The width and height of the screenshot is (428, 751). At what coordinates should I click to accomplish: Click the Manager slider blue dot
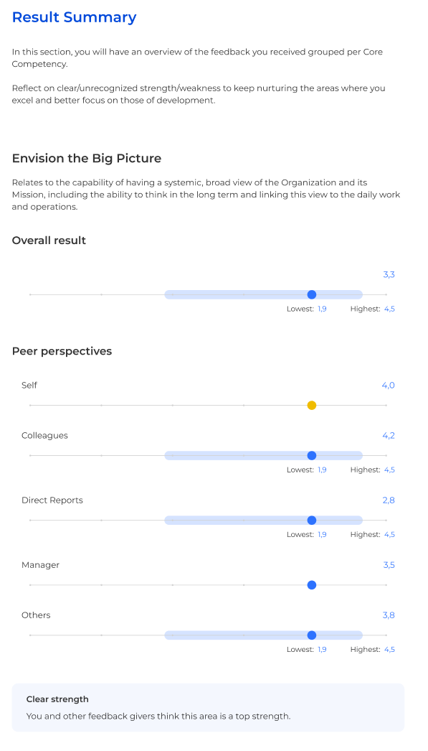[312, 585]
